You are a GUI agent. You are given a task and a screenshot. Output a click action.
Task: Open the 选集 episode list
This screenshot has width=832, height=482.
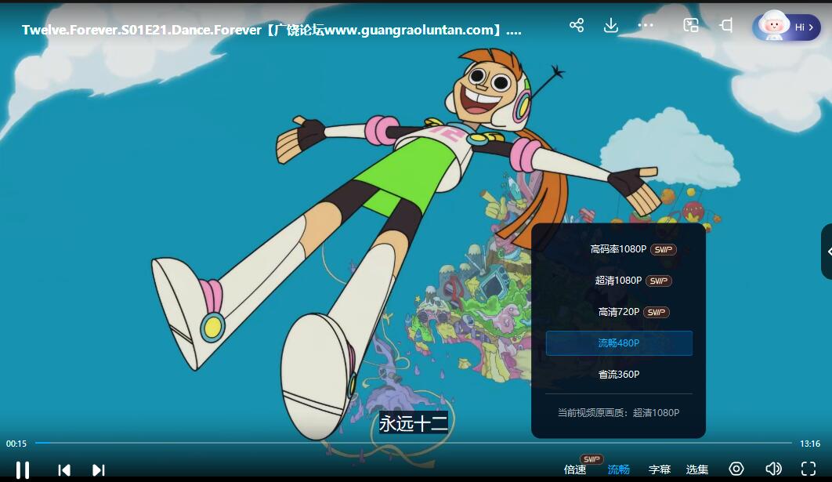(696, 469)
